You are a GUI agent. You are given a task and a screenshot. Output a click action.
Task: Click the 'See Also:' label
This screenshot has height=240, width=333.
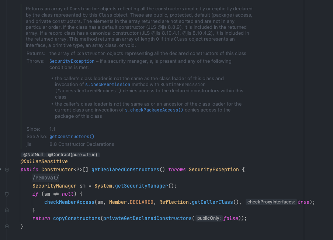[x=37, y=137]
